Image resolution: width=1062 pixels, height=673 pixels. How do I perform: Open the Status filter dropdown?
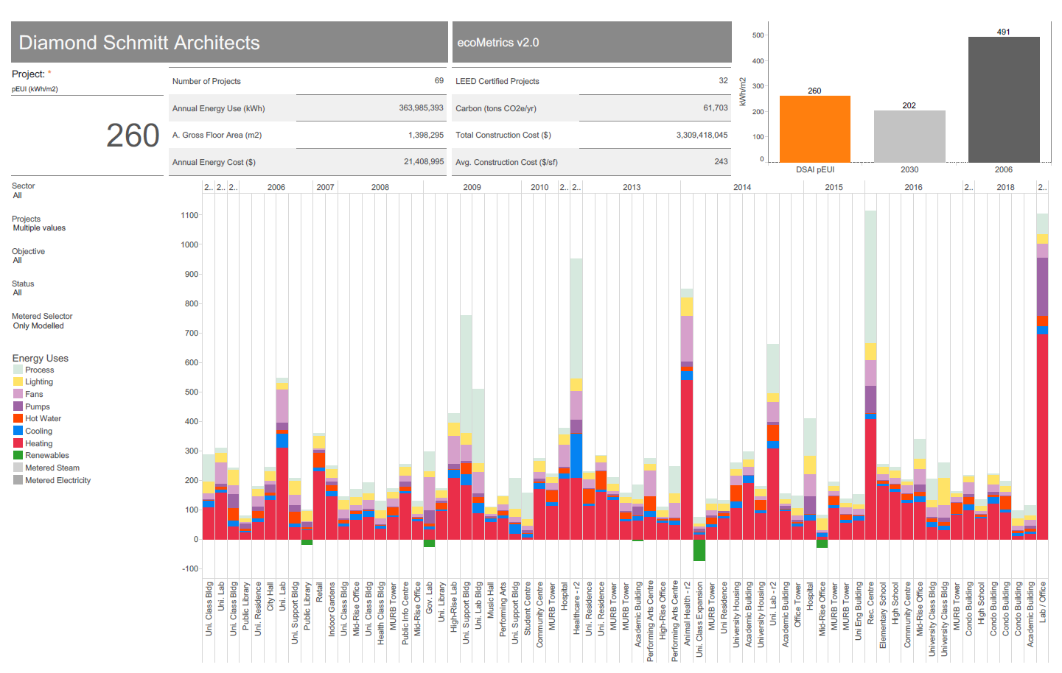click(x=18, y=293)
